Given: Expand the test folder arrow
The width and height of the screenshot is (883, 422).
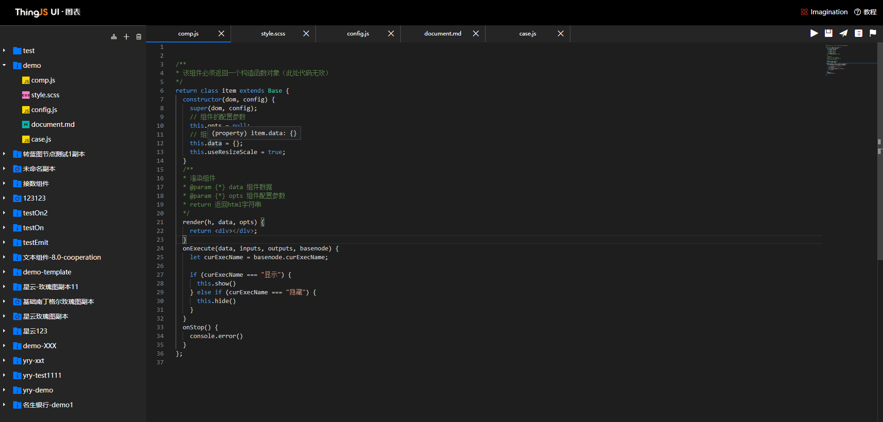Looking at the screenshot, I should [x=4, y=51].
